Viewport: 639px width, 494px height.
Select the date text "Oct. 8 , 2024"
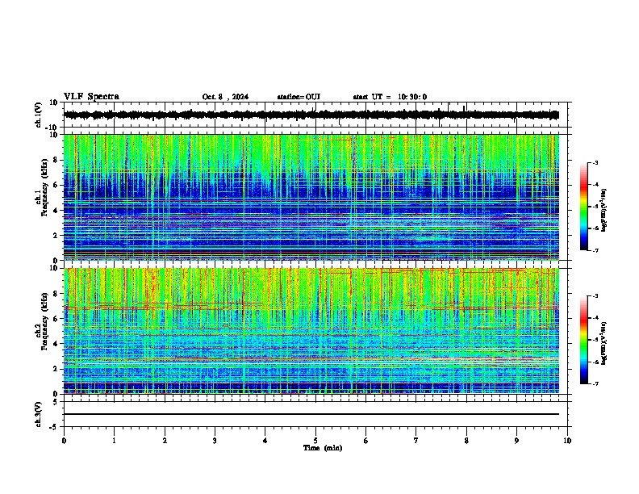pyautogui.click(x=225, y=97)
